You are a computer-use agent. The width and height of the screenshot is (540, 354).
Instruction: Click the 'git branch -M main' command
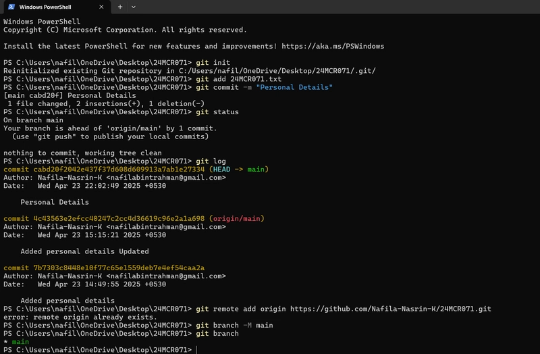(x=234, y=326)
